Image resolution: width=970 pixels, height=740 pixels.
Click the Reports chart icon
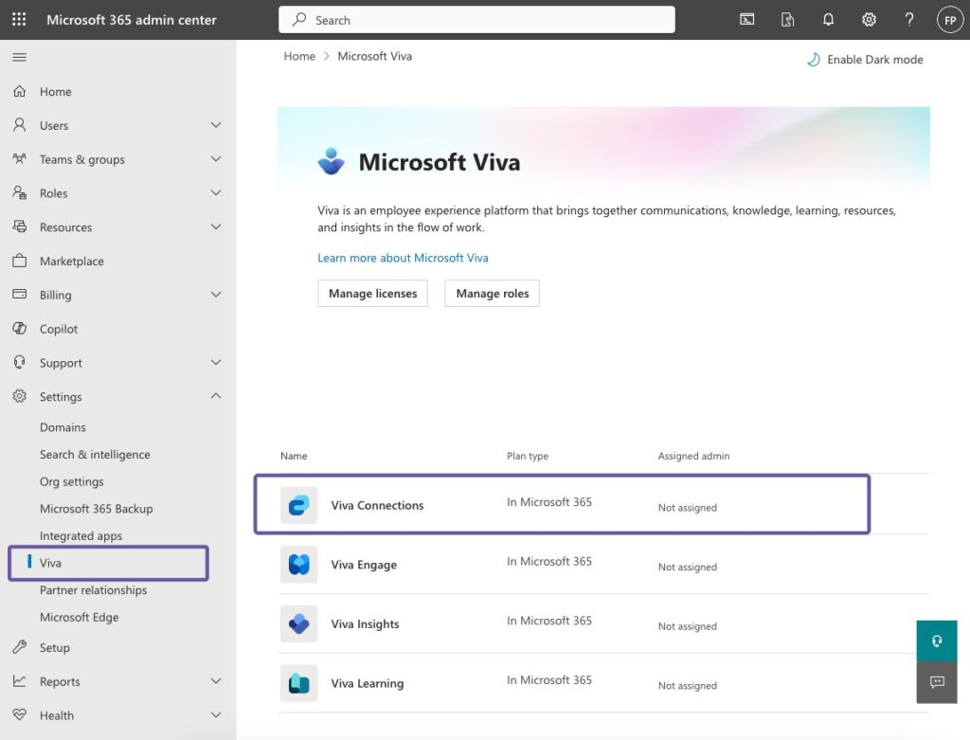pyautogui.click(x=19, y=681)
